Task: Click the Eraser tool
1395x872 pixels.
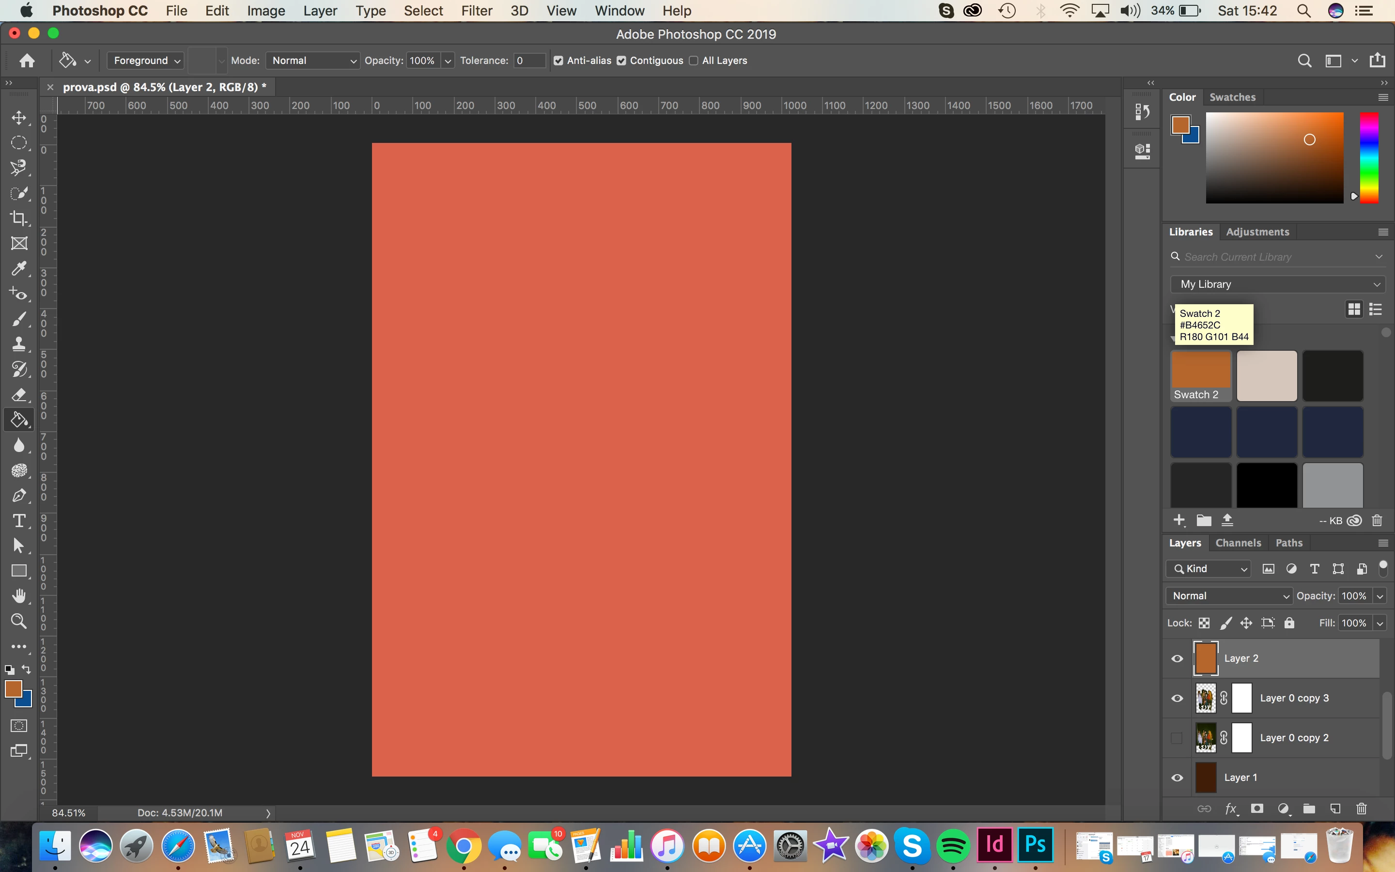Action: point(19,395)
